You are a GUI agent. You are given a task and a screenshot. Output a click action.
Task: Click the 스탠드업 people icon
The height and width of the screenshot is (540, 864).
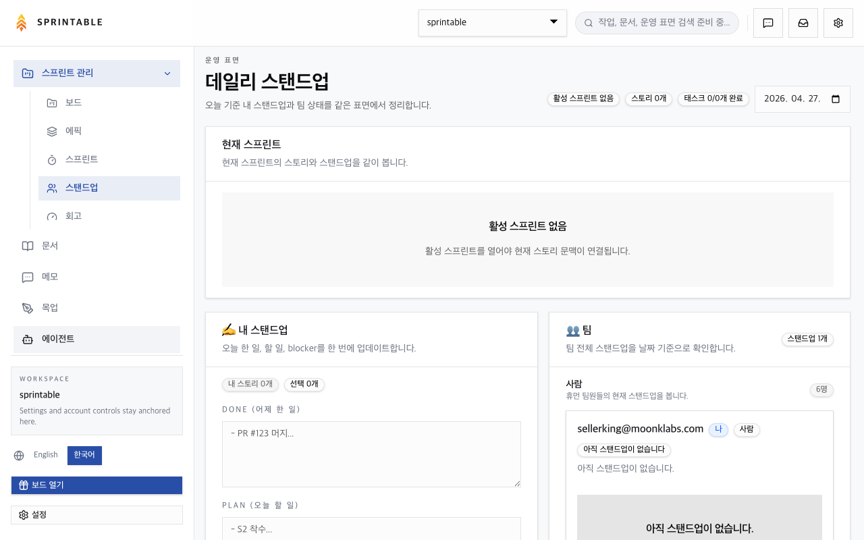click(52, 188)
